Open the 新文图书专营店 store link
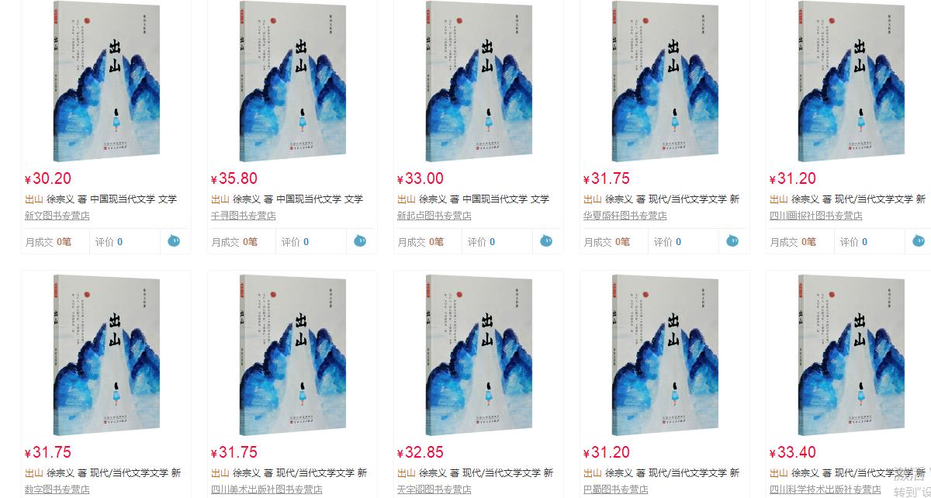The width and height of the screenshot is (931, 498). pos(57,216)
